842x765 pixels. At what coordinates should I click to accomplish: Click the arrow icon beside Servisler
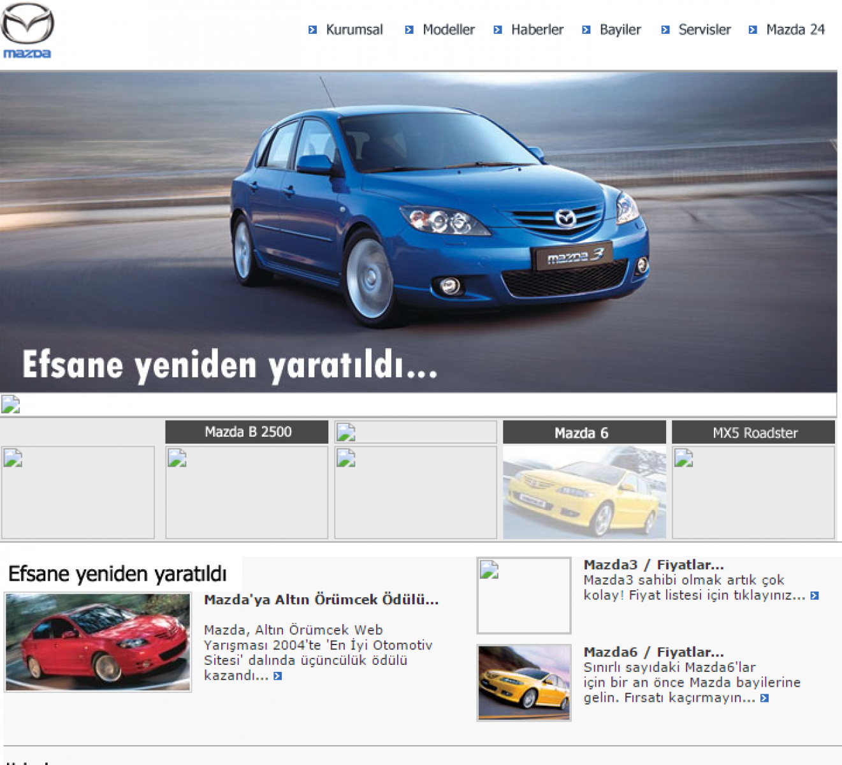665,30
